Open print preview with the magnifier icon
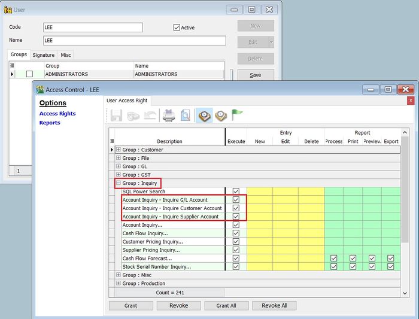The width and height of the screenshot is (419, 319). pos(186,116)
